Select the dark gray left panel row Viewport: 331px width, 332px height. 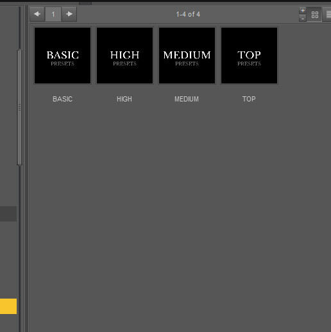(x=8, y=214)
